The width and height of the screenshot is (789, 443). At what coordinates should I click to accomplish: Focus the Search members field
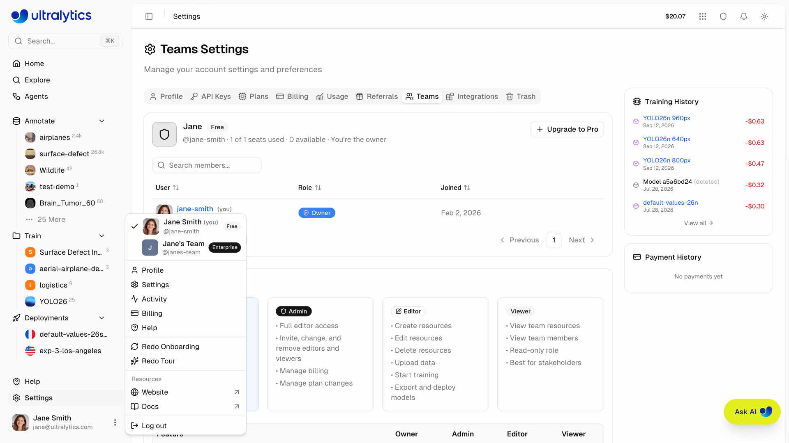pos(207,165)
